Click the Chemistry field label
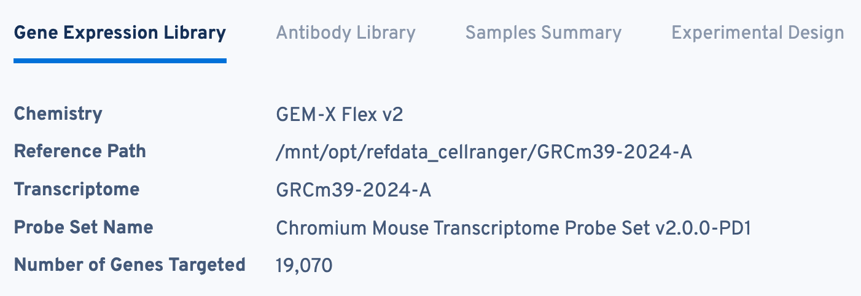Image resolution: width=861 pixels, height=296 pixels. (58, 114)
